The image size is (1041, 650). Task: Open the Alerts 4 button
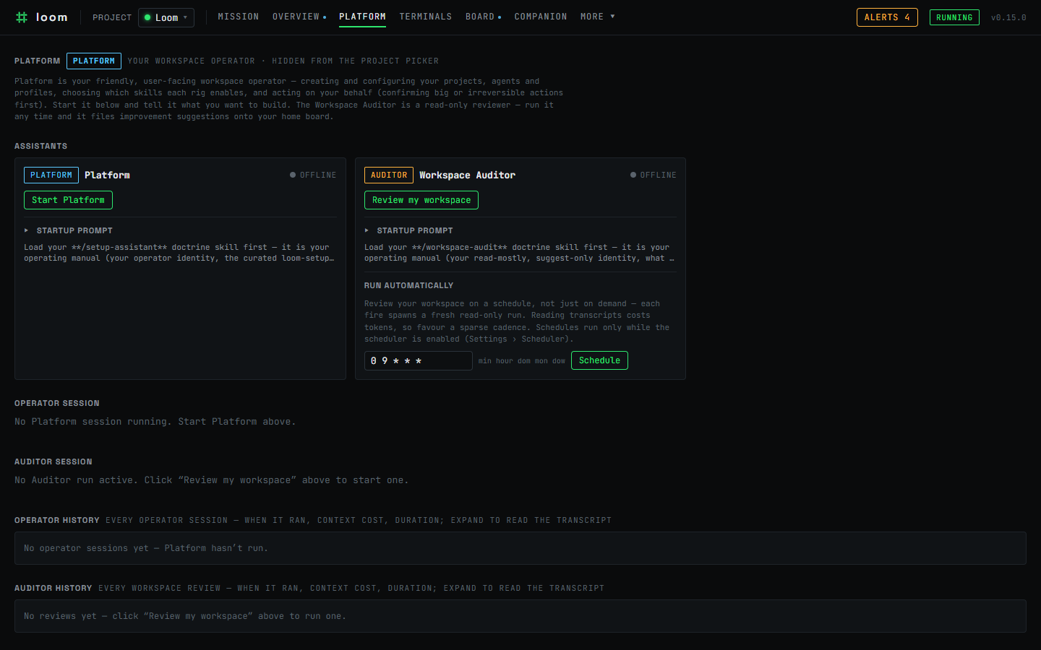887,17
